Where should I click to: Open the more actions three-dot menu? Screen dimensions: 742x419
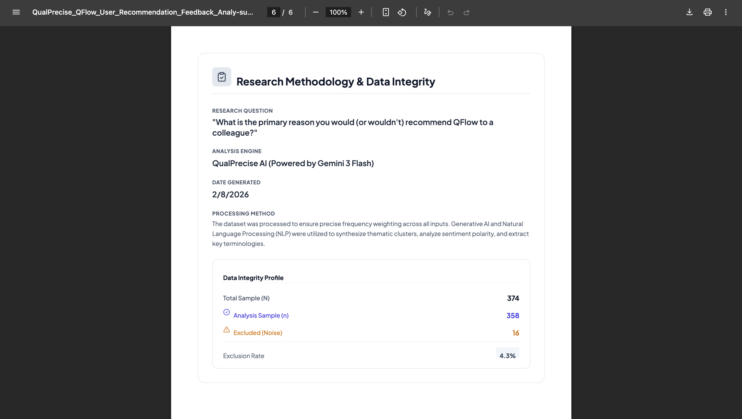point(726,12)
